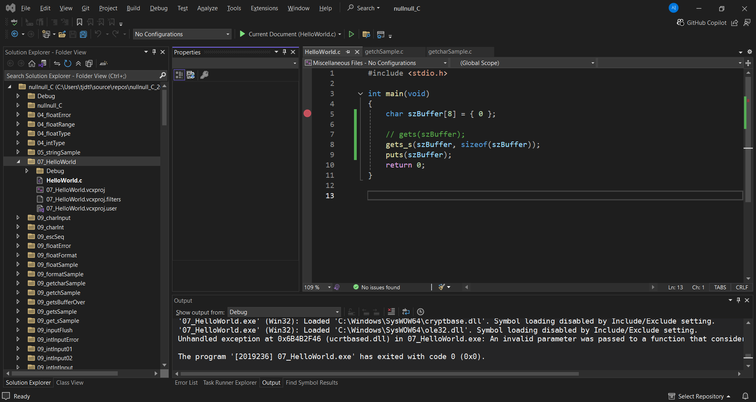The image size is (756, 402).
Task: Open Find Symbol Results tab
Action: pyautogui.click(x=311, y=383)
